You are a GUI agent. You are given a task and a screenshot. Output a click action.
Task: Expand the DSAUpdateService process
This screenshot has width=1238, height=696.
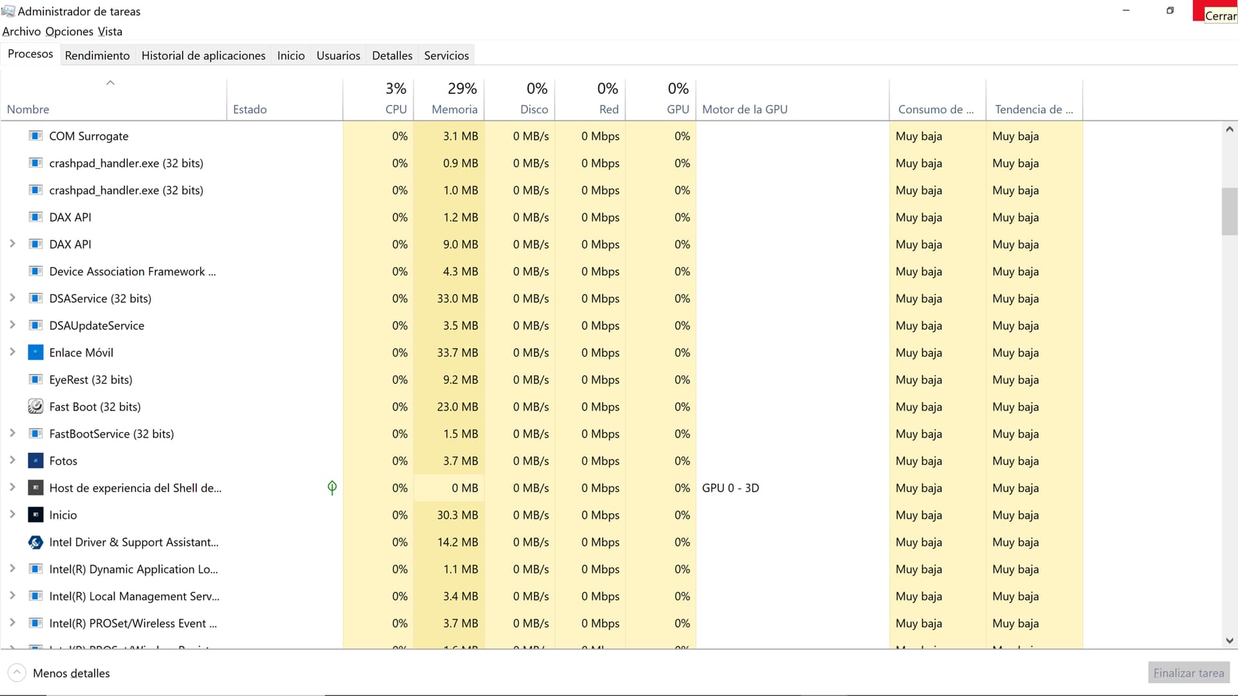(12, 325)
